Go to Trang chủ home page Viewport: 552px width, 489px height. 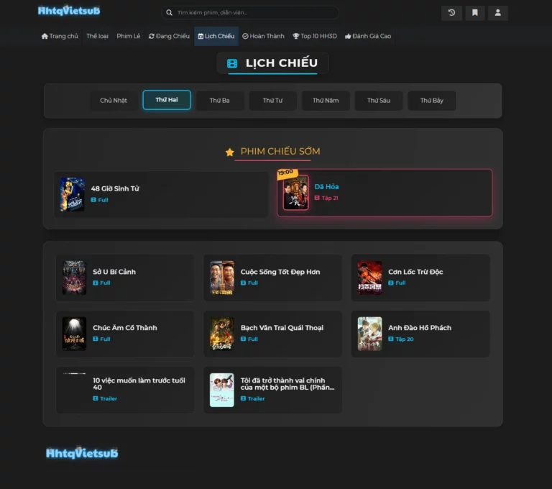60,36
